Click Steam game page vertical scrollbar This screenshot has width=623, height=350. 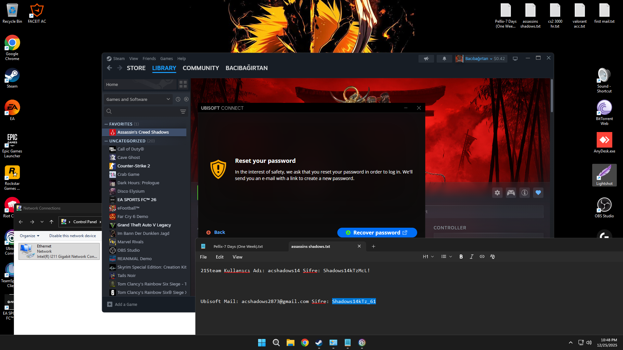coord(552,96)
